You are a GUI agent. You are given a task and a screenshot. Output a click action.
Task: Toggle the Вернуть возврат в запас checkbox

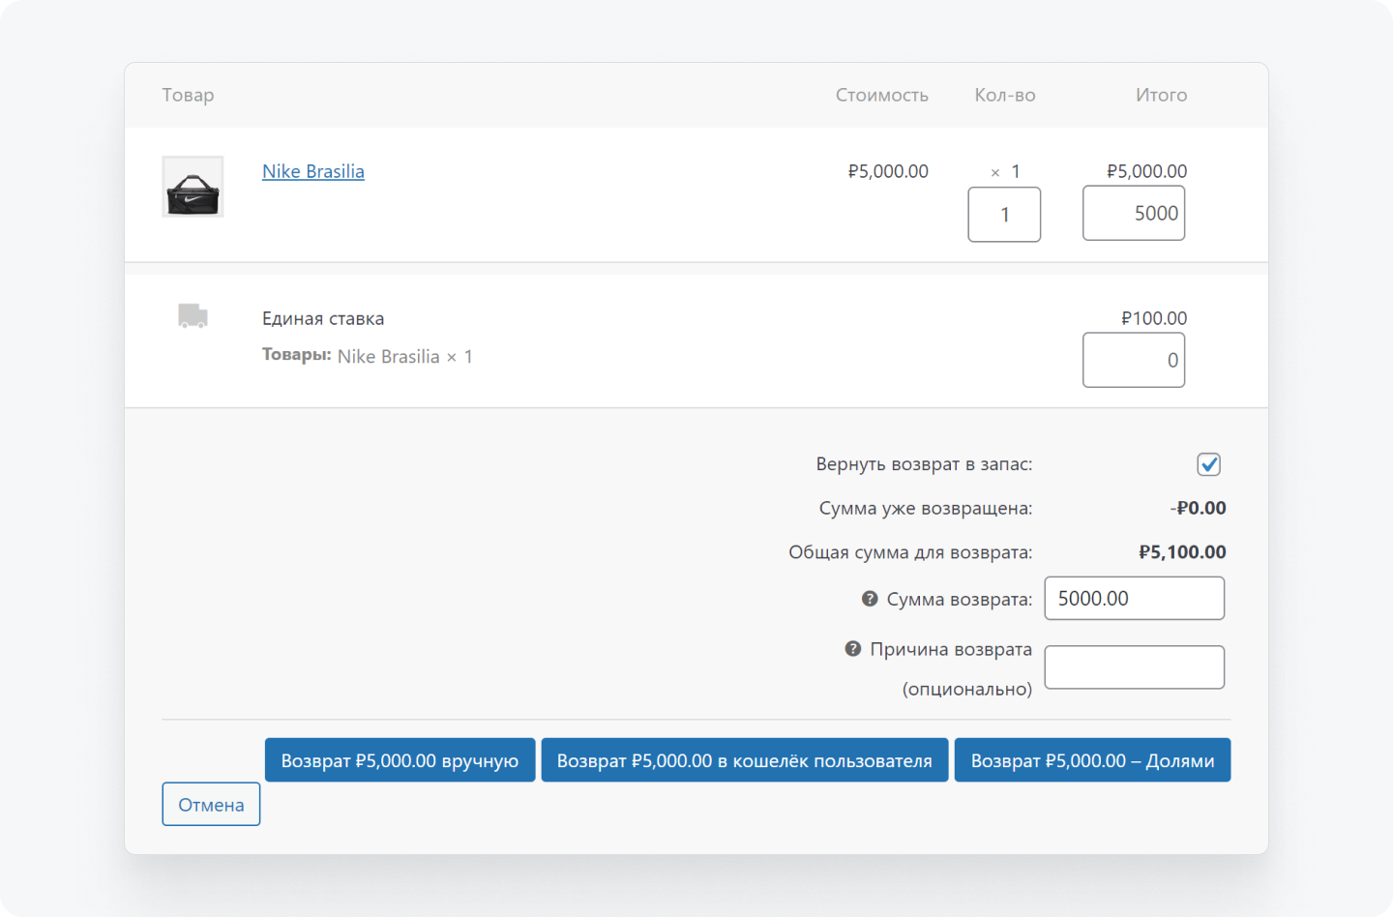(1208, 464)
